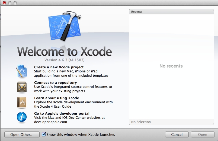This screenshot has width=218, height=141.
Task: Click the Welcome to Xcode title
Action: tap(64, 52)
